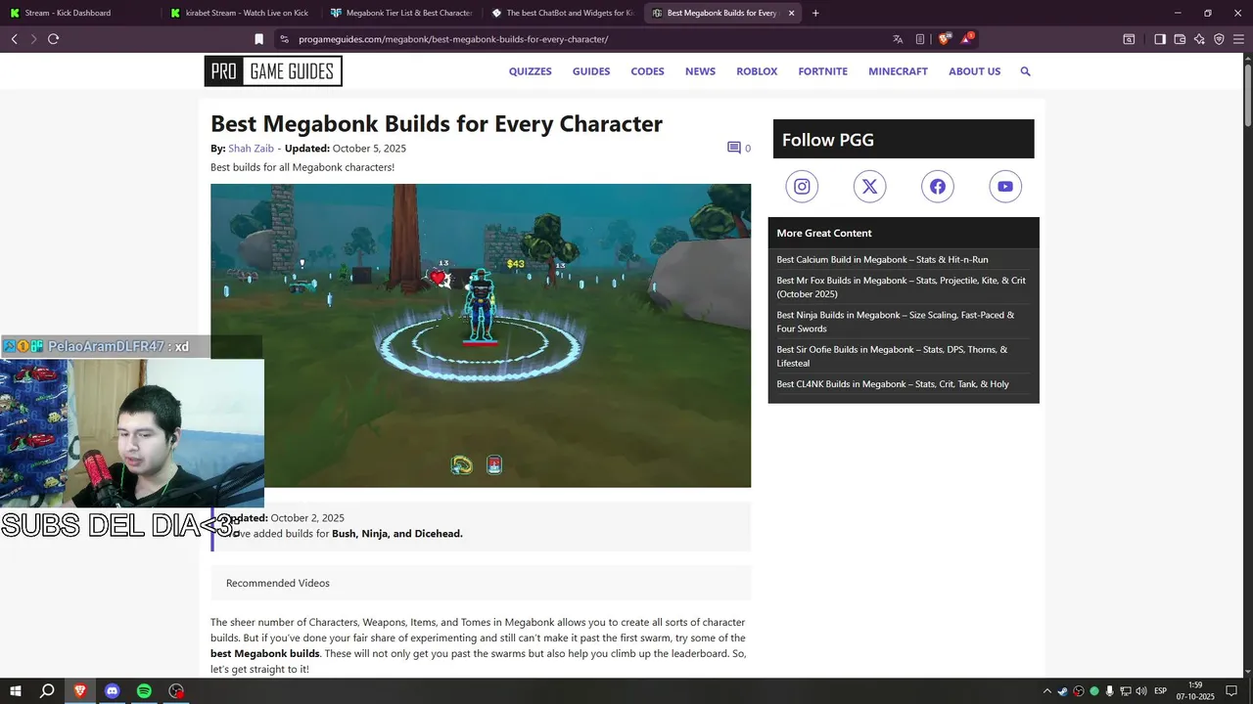The width and height of the screenshot is (1253, 704).
Task: Open Discord from the taskbar
Action: (112, 691)
